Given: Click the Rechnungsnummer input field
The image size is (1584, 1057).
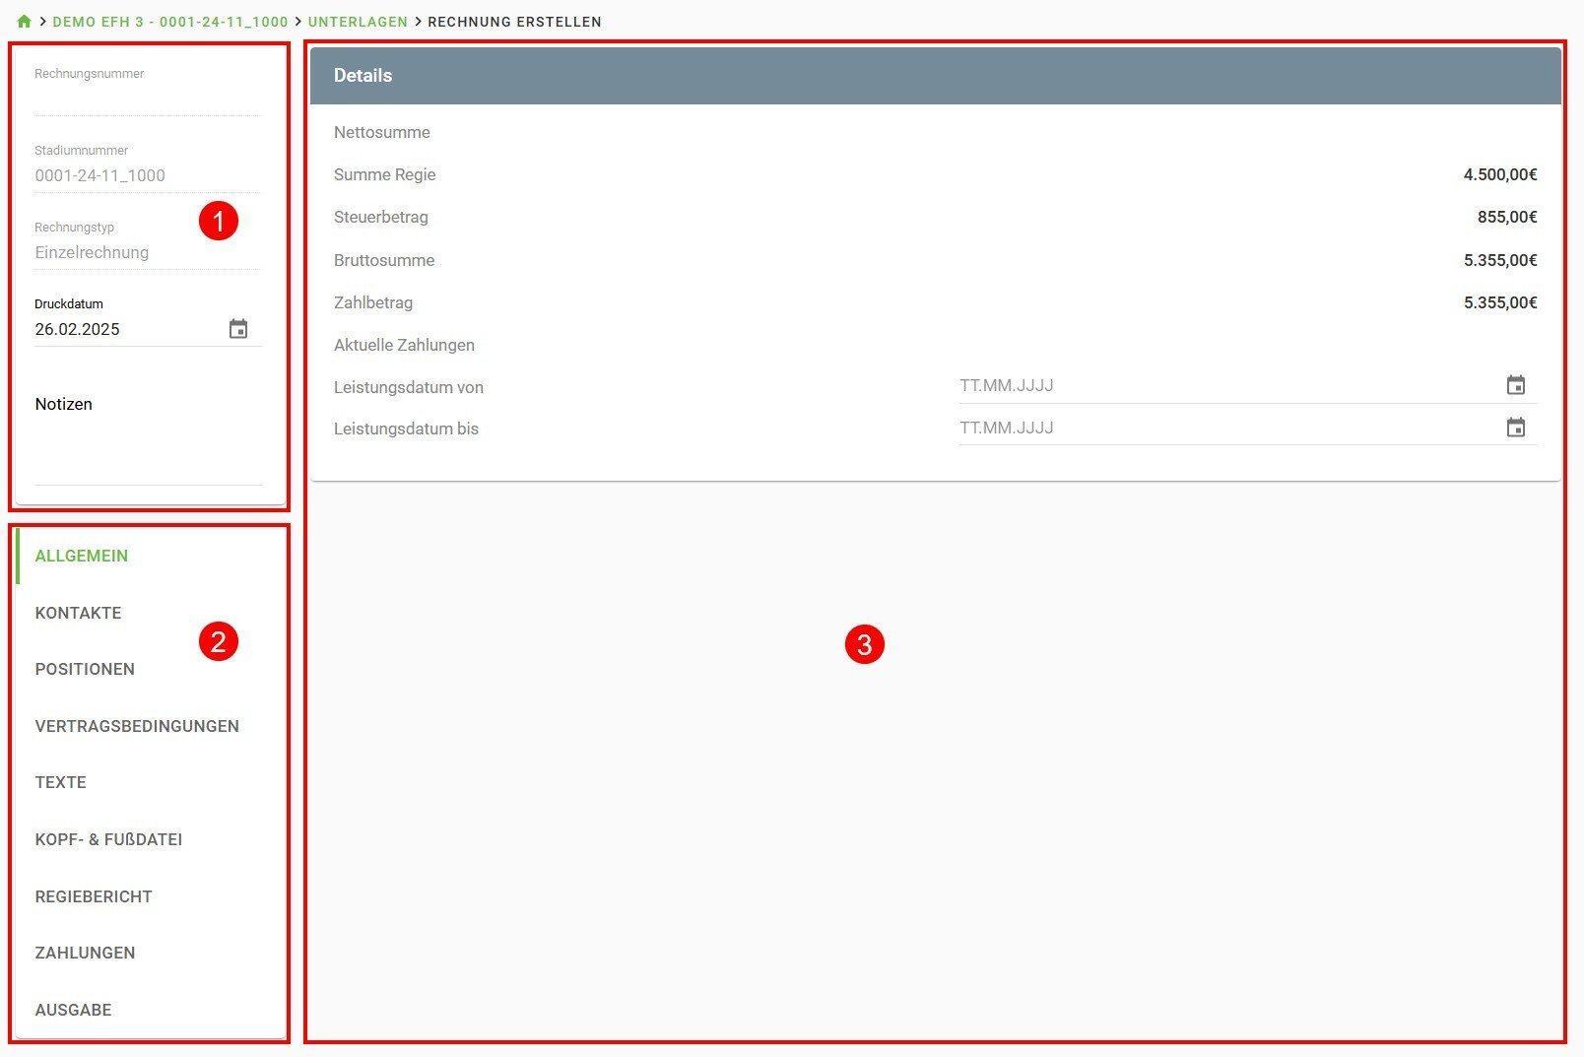Looking at the screenshot, I should 148,99.
